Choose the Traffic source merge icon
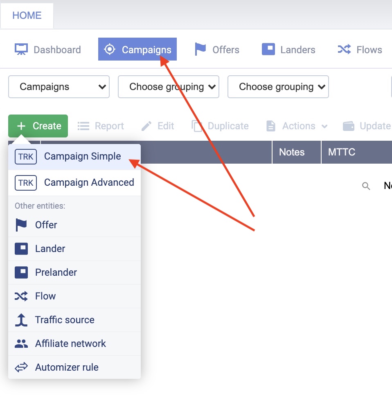 tap(21, 320)
